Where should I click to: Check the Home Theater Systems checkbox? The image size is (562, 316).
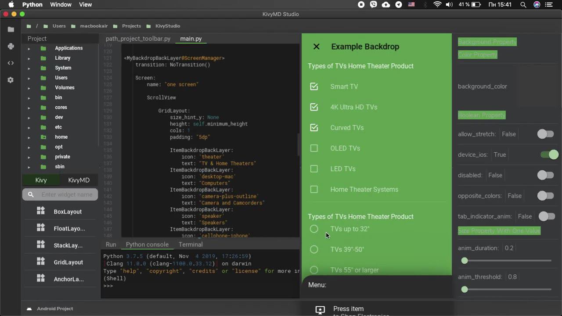click(314, 190)
